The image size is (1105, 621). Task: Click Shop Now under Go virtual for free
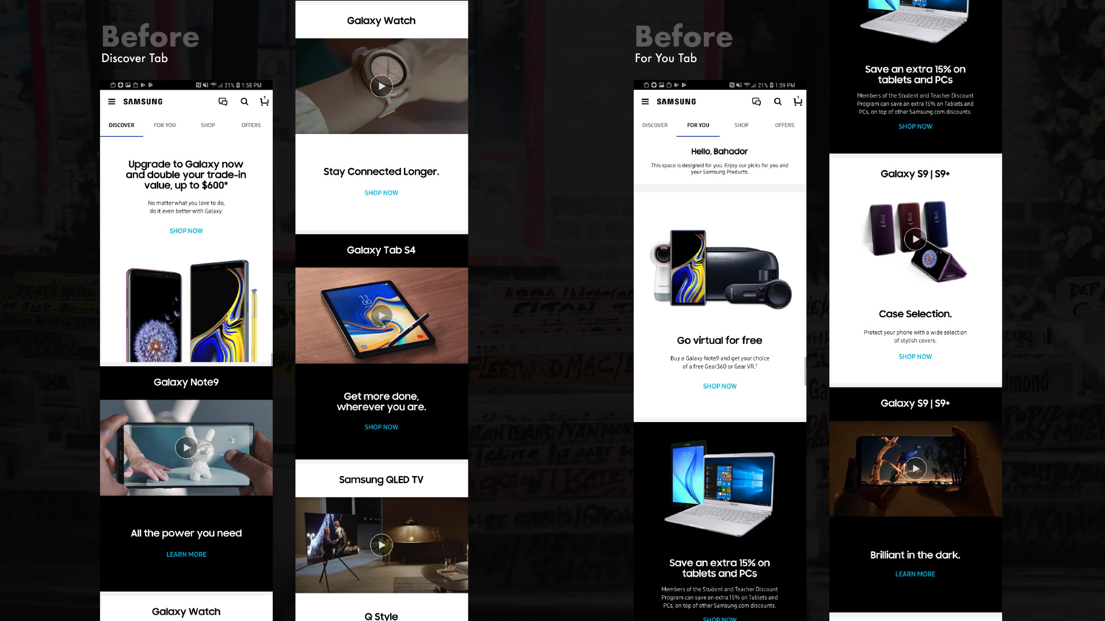point(719,386)
